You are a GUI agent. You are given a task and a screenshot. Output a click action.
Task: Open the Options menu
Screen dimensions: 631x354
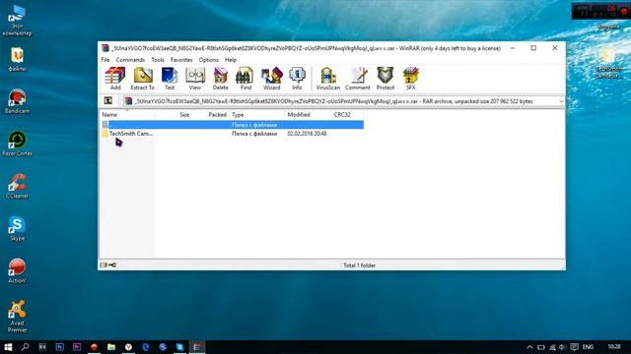(208, 60)
